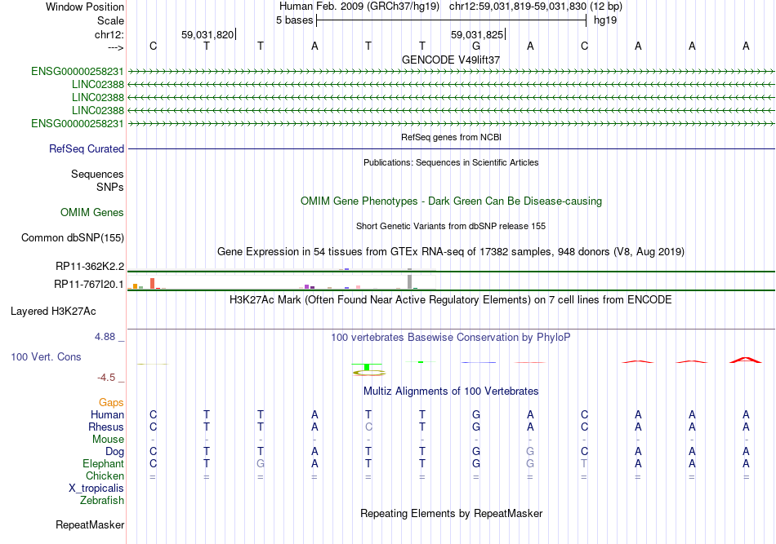Viewport: 776px width, 544px height.
Task: Open Multiz Alignments of 100 Vertebrates title
Action: [451, 391]
